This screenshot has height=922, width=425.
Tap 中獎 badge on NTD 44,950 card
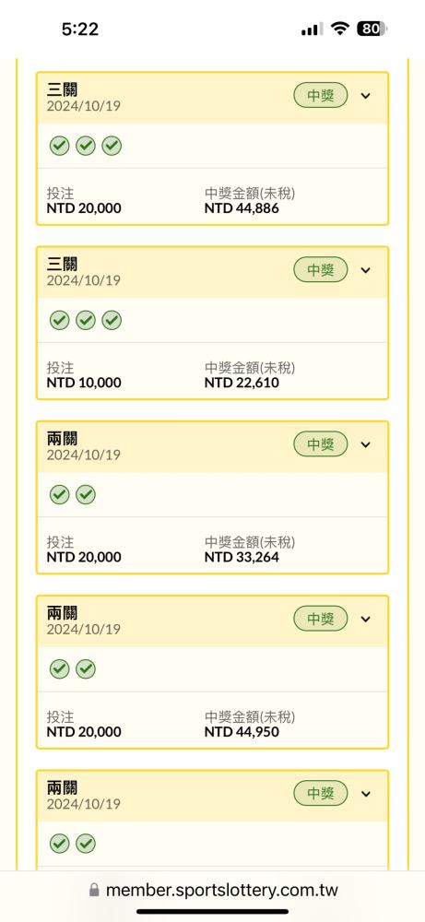tap(321, 619)
